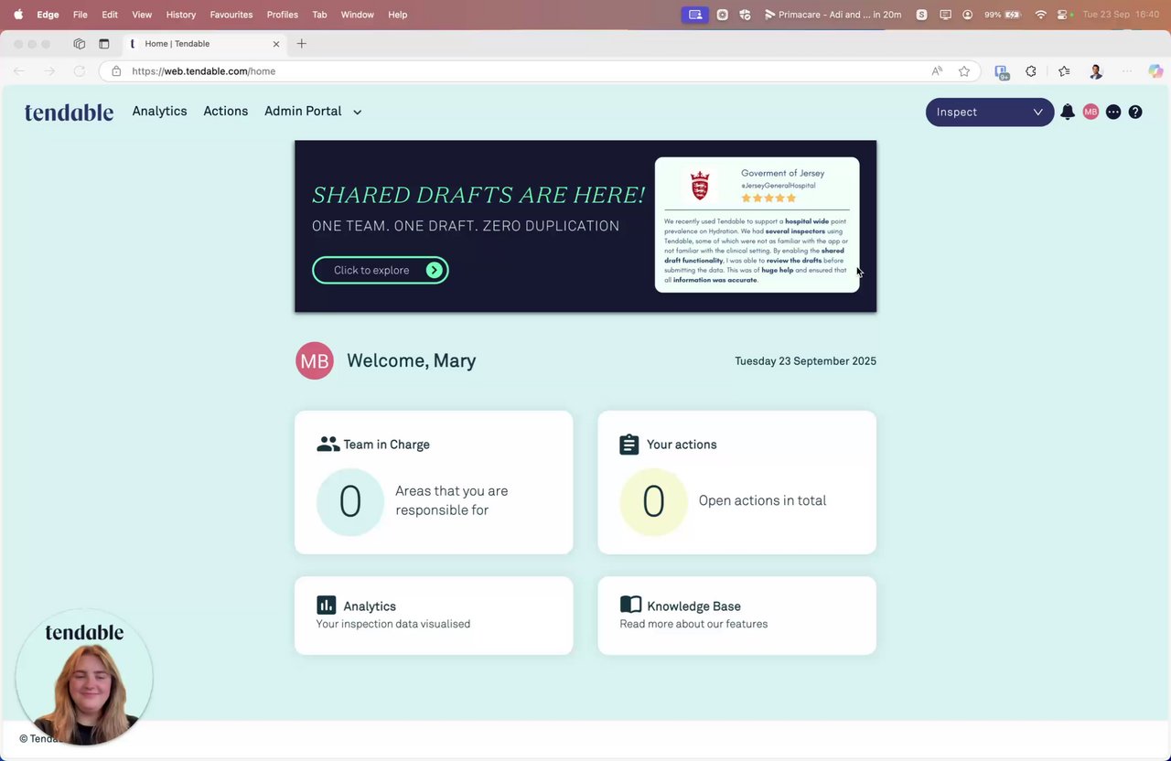Open the Copilot icon in Edge toolbar
Image resolution: width=1171 pixels, height=761 pixels.
(x=1155, y=71)
